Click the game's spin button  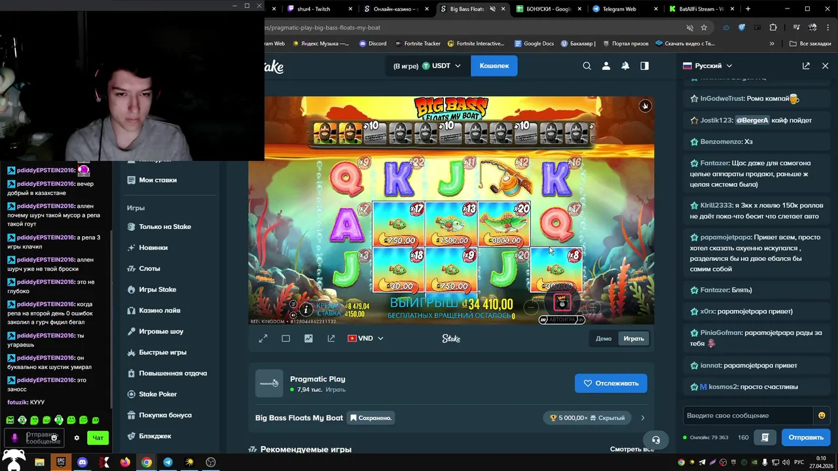[x=562, y=302]
